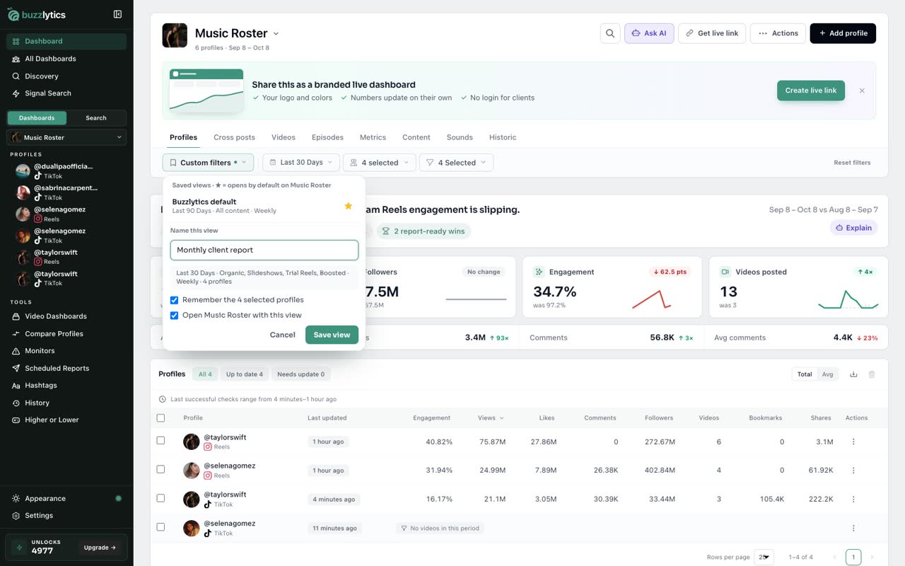Switch to the Videos tab

point(284,137)
